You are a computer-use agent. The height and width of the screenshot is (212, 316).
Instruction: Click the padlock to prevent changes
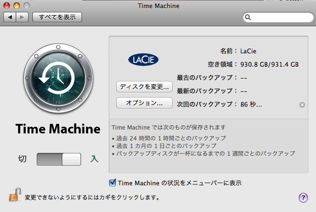tap(15, 195)
